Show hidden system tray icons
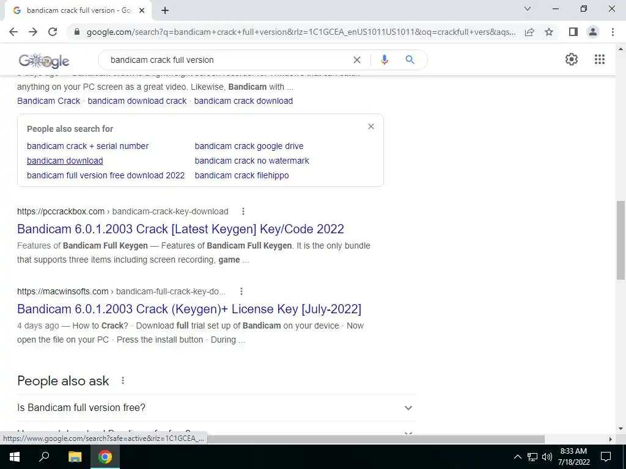Viewport: 626px width, 469px height. pos(517,457)
